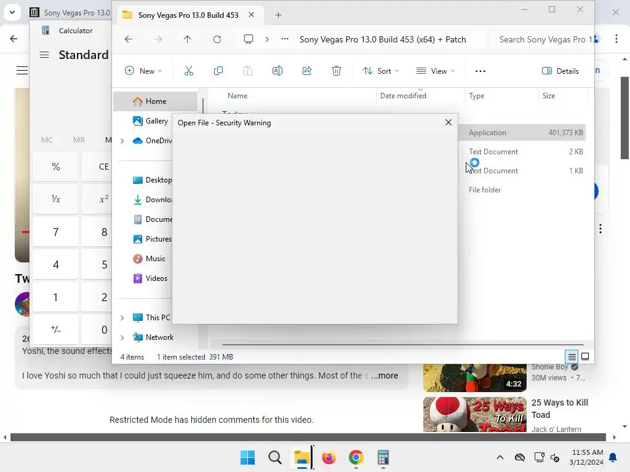Click the Paste clipboard icon in Explorer
This screenshot has width=630, height=472.
[248, 71]
